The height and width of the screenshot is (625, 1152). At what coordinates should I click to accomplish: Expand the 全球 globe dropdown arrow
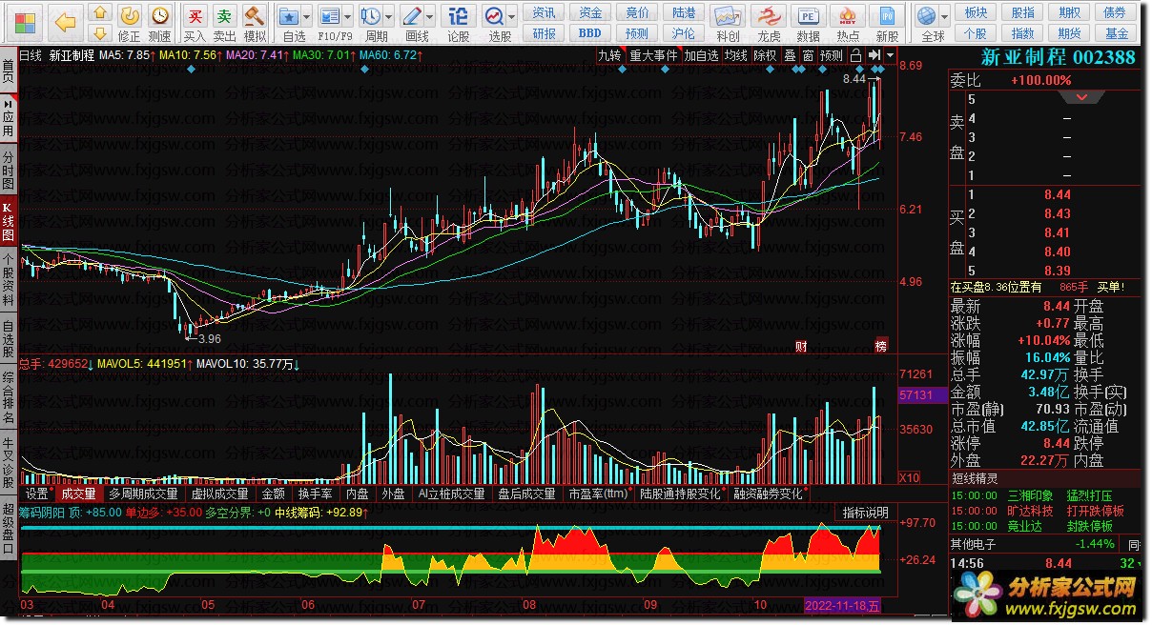pos(945,16)
